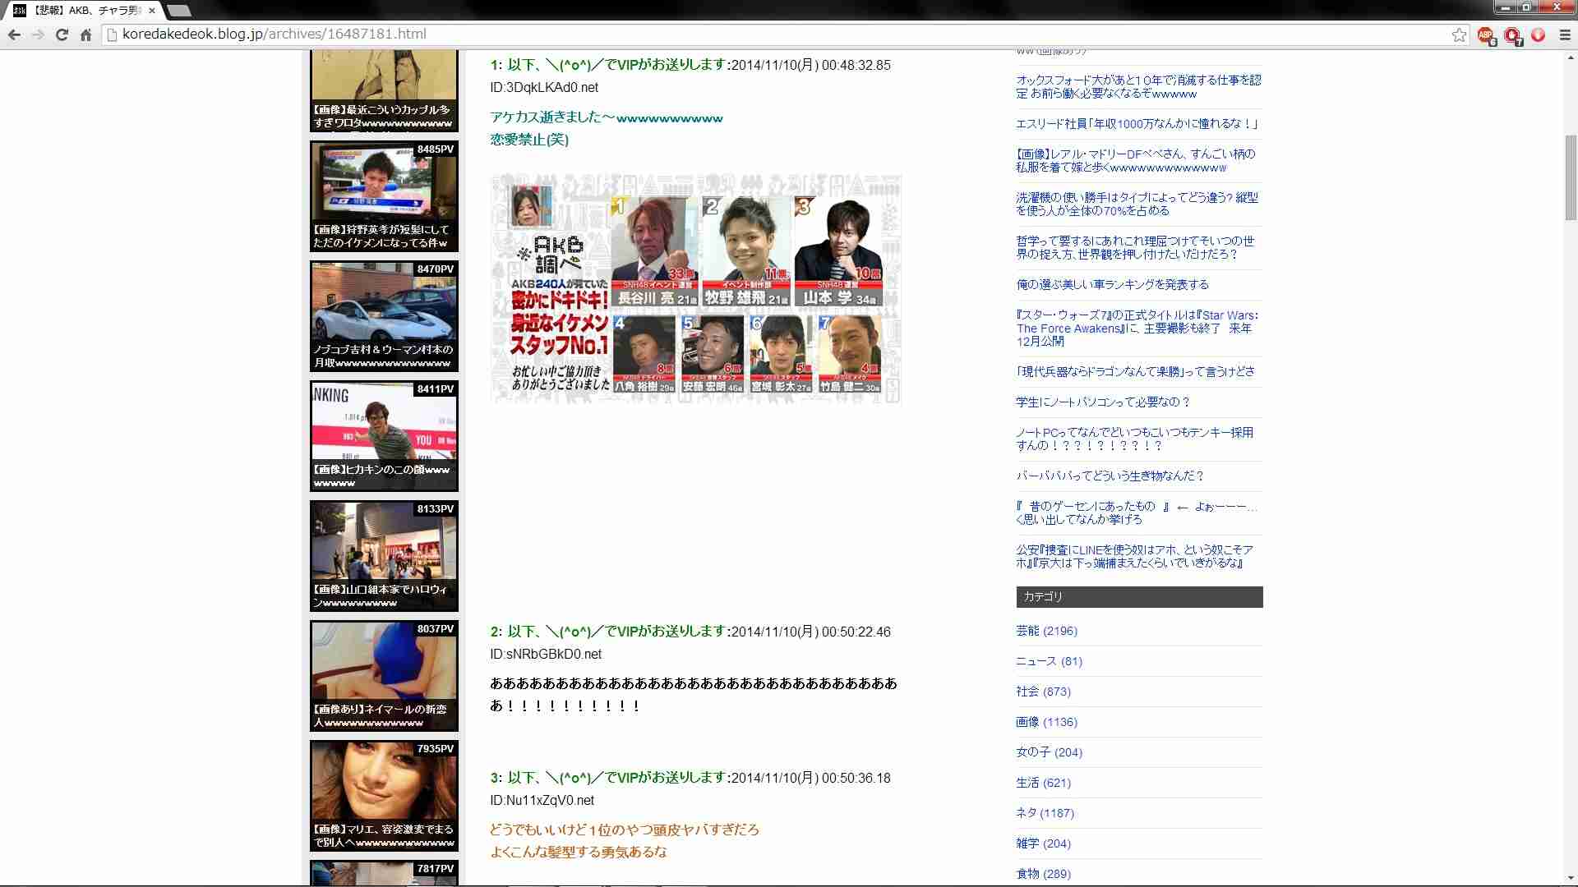Close the AKB browser tab

pos(152,11)
